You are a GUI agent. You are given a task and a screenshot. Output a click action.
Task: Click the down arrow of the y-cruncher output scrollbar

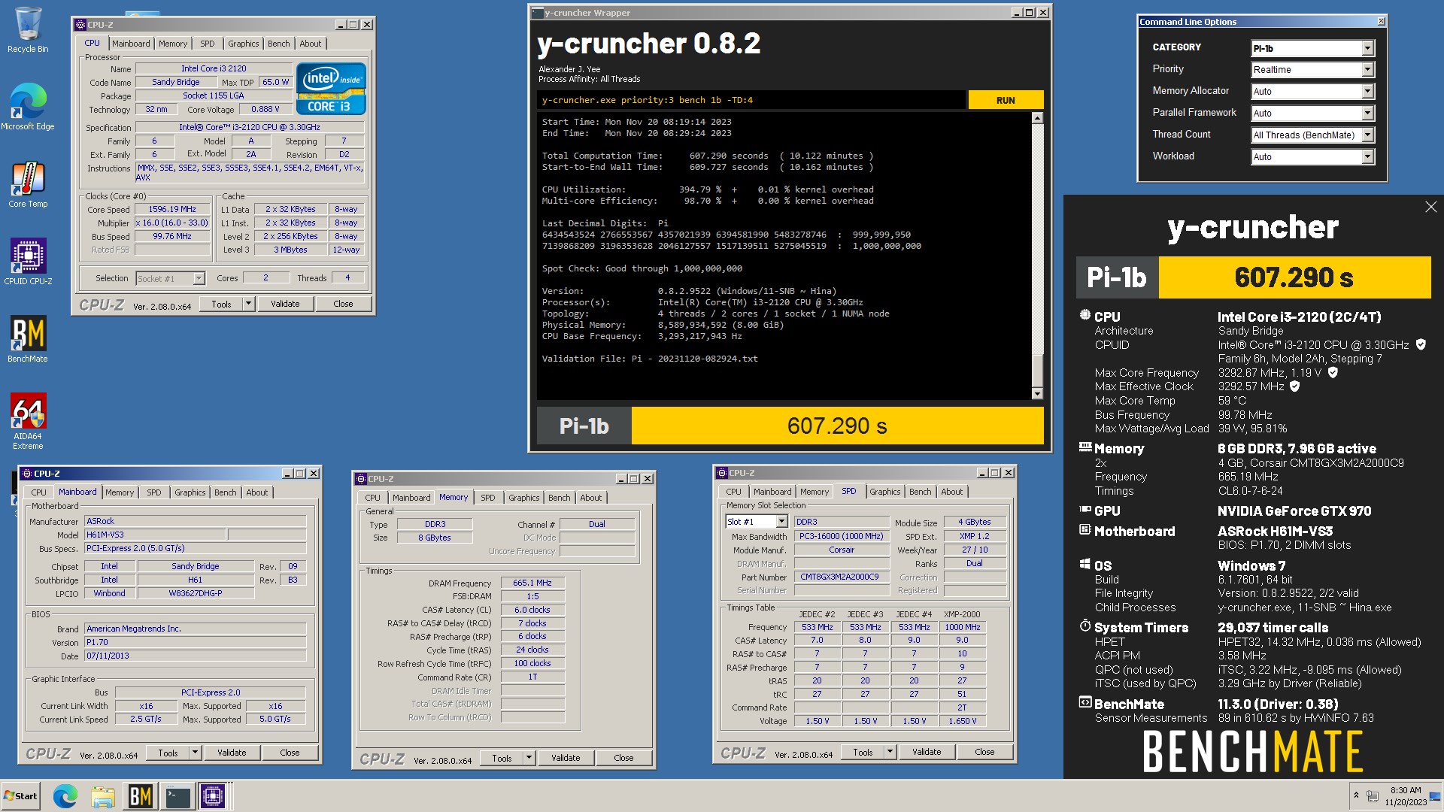(x=1037, y=393)
